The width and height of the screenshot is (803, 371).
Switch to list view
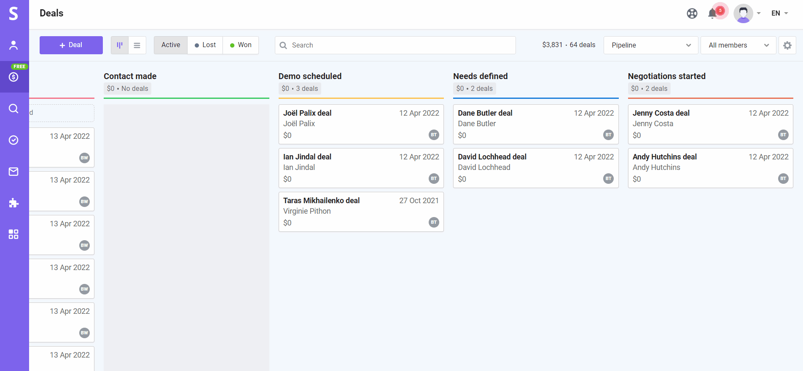coord(137,45)
